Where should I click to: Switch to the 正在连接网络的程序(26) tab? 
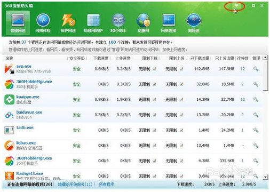coord(30,185)
